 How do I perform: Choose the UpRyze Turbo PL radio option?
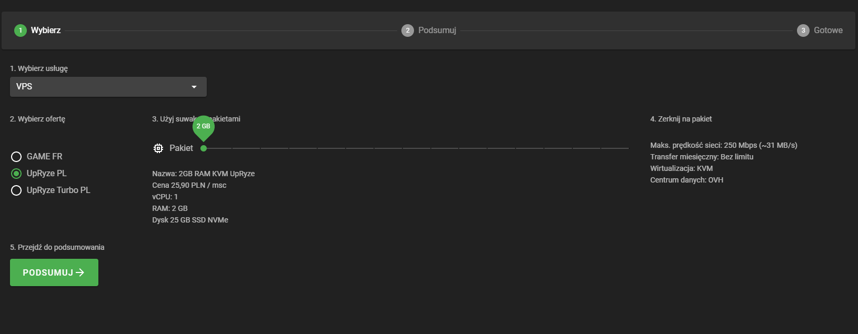(x=16, y=190)
